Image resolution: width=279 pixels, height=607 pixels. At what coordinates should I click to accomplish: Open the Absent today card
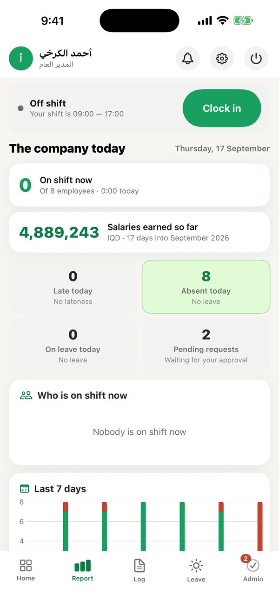(x=206, y=287)
